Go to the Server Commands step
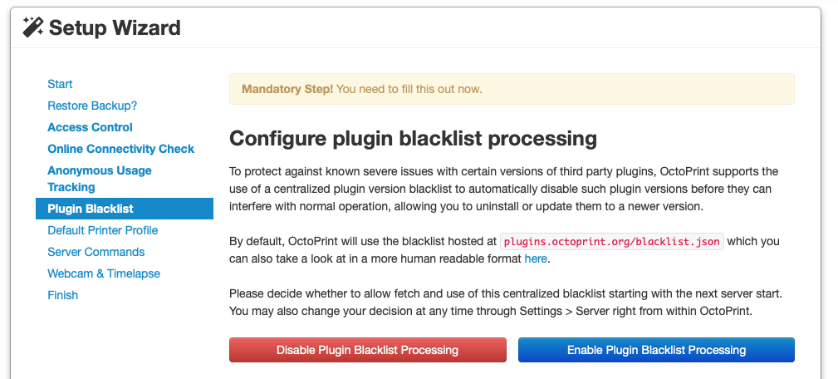Image resolution: width=838 pixels, height=379 pixels. (x=96, y=252)
